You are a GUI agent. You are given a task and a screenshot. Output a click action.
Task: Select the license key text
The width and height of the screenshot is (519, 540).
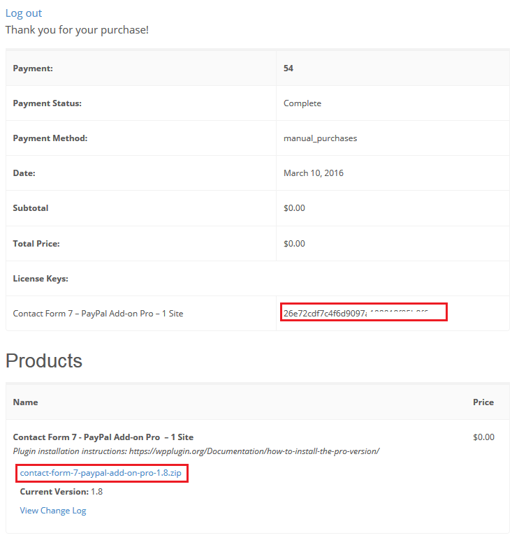pos(356,313)
